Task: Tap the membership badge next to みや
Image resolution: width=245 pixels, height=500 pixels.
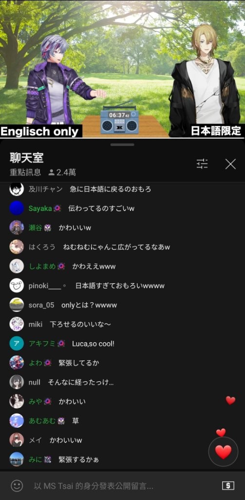Action: [47, 401]
